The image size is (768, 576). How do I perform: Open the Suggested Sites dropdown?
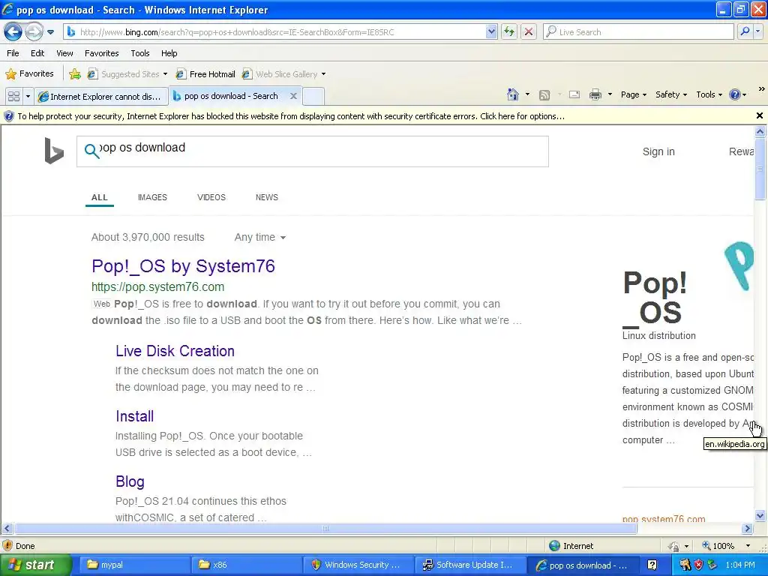point(127,74)
